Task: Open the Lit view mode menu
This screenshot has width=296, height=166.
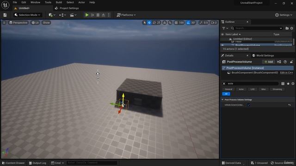Action: tap(35, 23)
